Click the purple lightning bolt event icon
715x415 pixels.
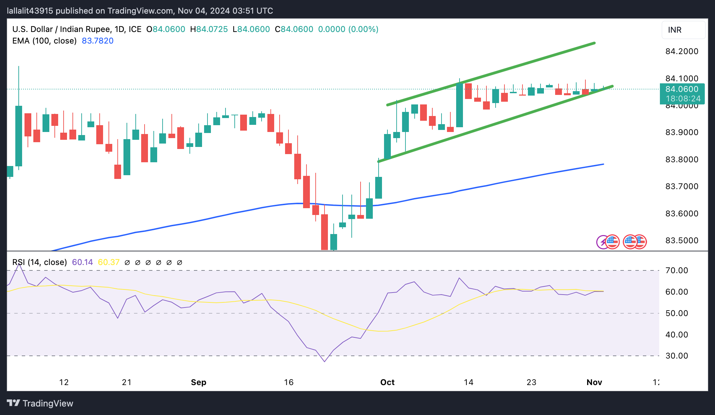click(x=602, y=242)
